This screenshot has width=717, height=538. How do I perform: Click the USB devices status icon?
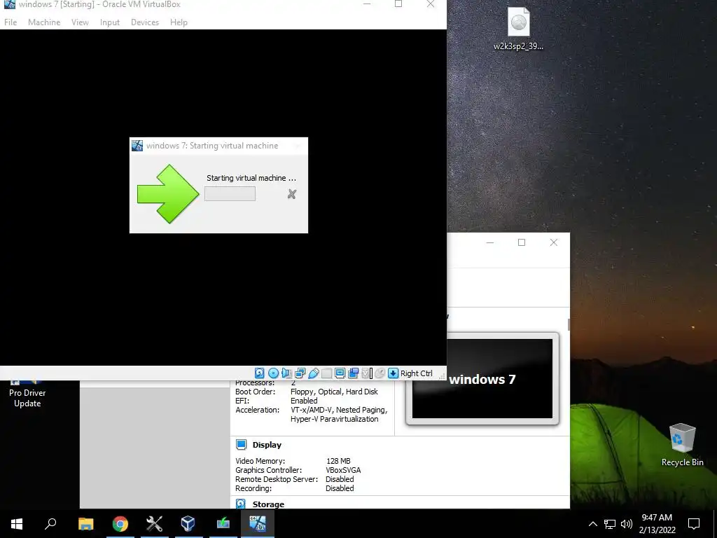313,373
